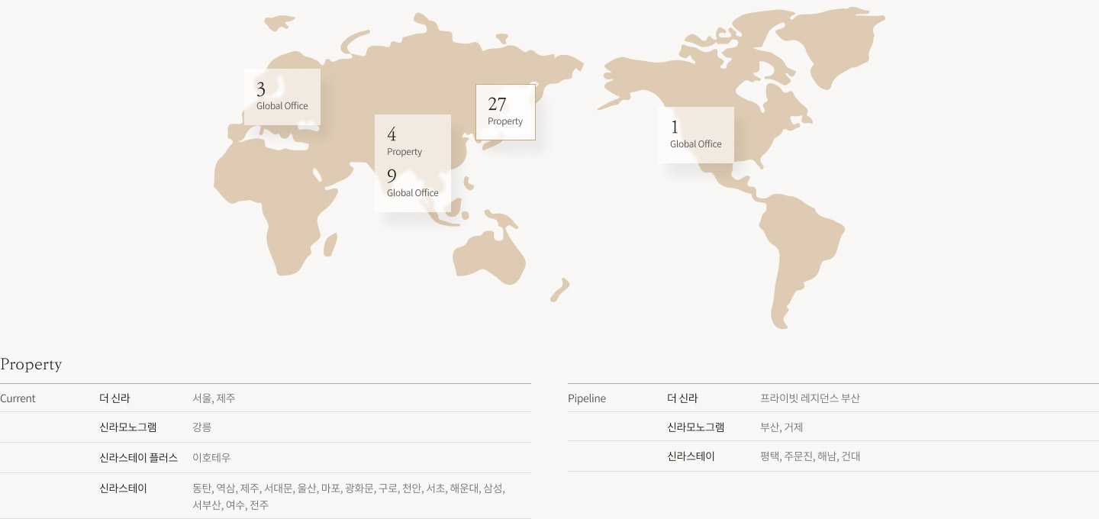Open 프라이빗 레지던스 부산 entry
Image resolution: width=1099 pixels, height=519 pixels.
(x=810, y=398)
